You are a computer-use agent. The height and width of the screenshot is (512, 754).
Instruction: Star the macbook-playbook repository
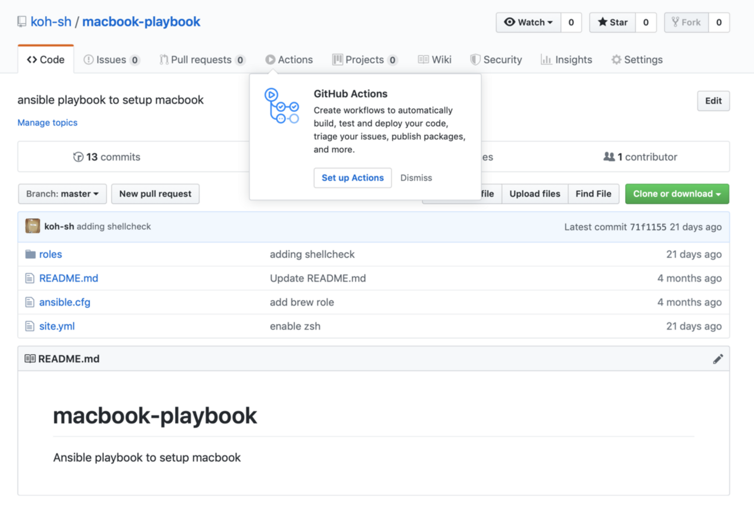(x=613, y=23)
